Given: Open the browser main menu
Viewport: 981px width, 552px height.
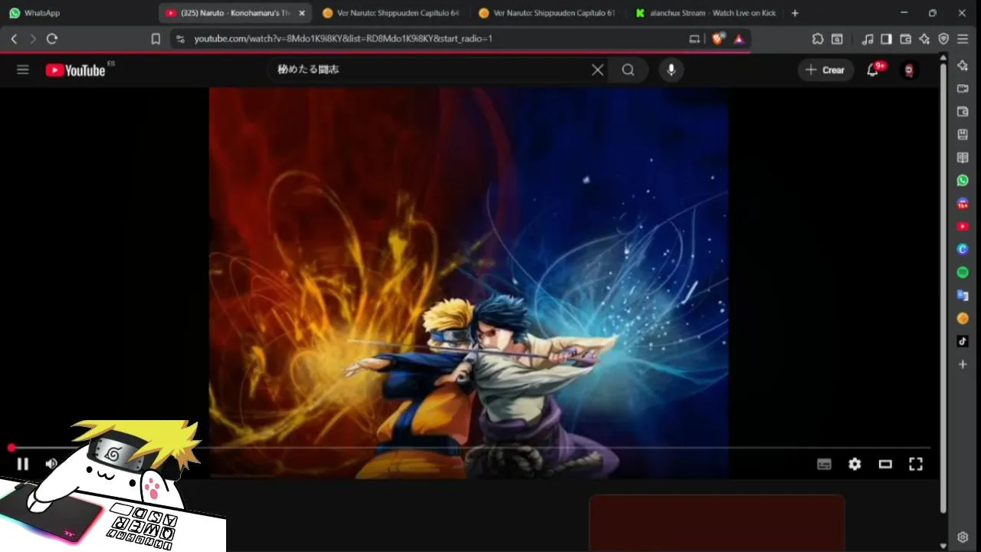Looking at the screenshot, I should pos(963,38).
